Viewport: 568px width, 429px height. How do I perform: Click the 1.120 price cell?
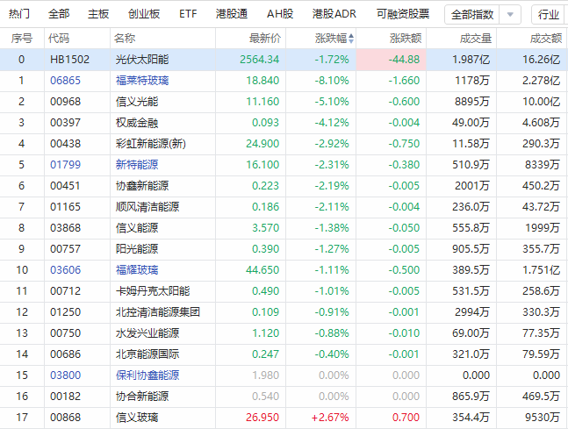[x=265, y=333]
